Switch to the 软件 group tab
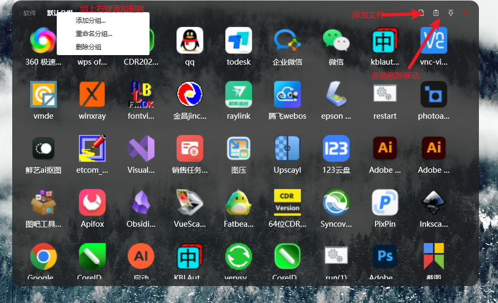This screenshot has width=498, height=303. click(30, 13)
